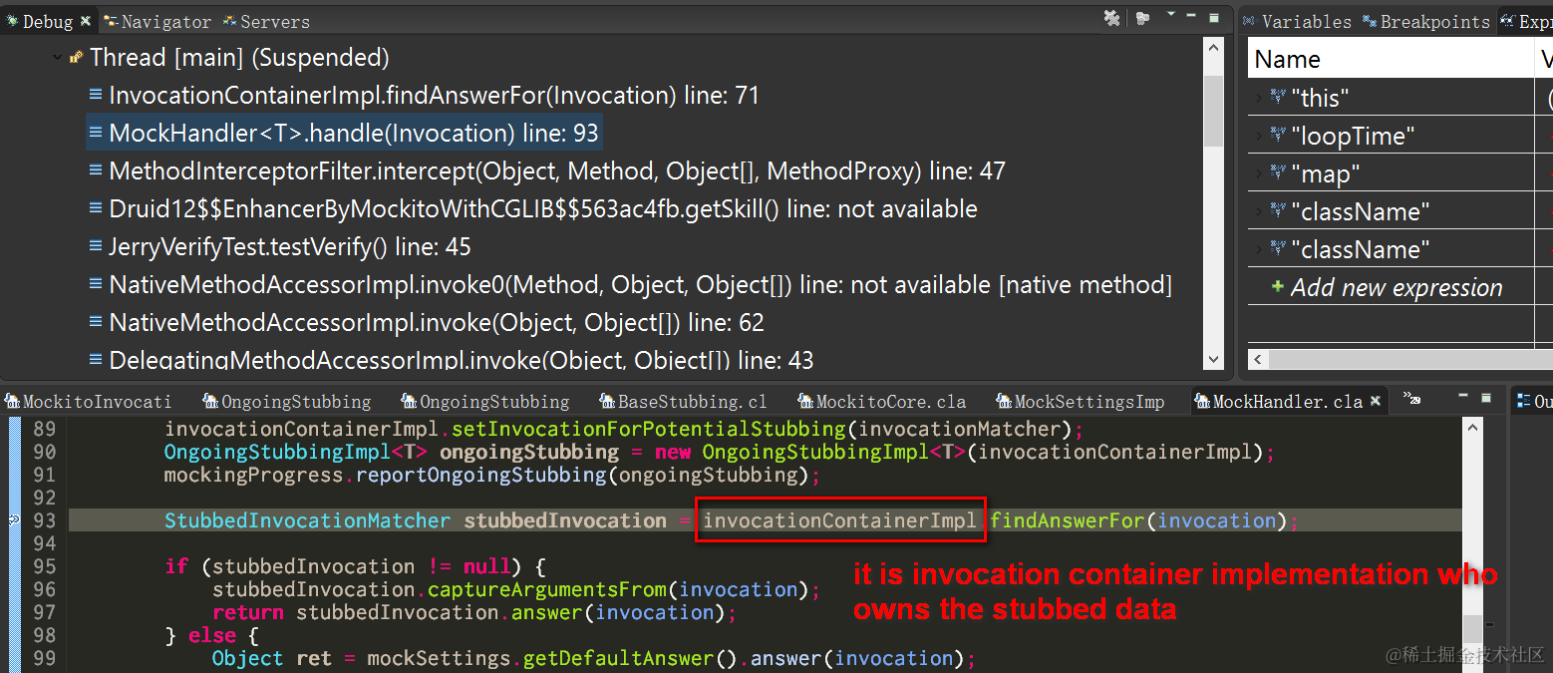
Task: Click class file icon on MockitoCore.cla tab
Action: [x=806, y=401]
